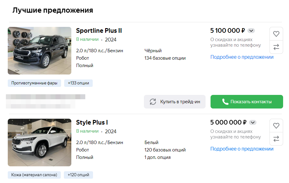289x183 pixels.
Task: Add the Style Plus I to favorites
Action: pos(276,126)
